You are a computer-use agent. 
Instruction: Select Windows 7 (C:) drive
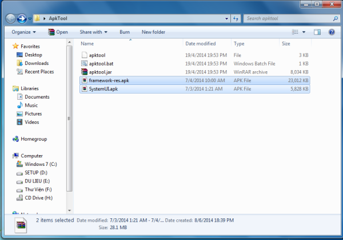pos(41,164)
